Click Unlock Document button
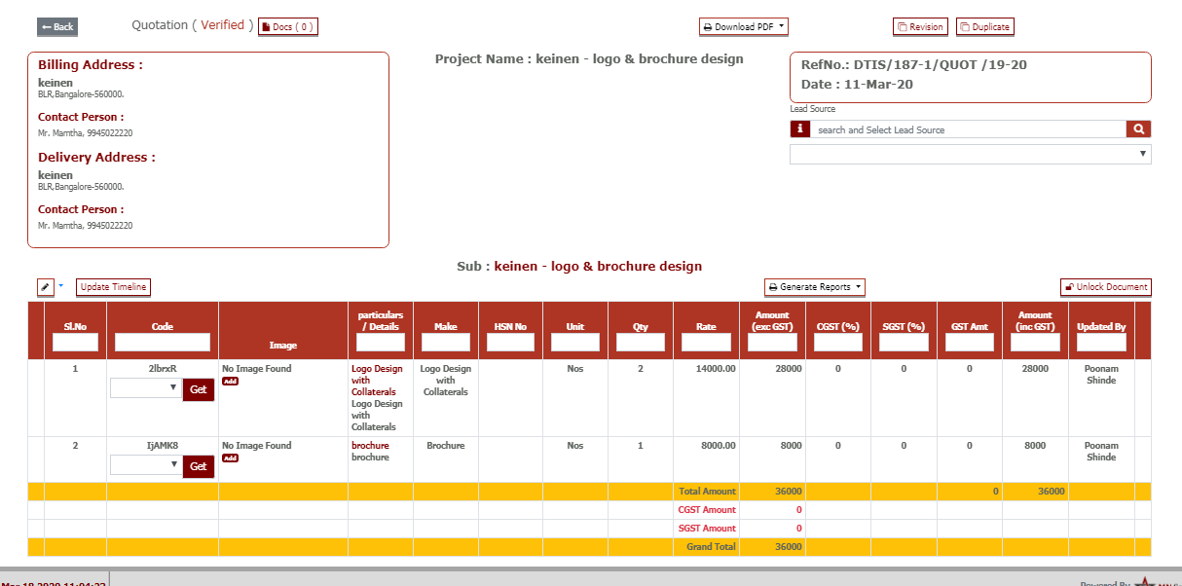The image size is (1182, 586). [x=1106, y=287]
